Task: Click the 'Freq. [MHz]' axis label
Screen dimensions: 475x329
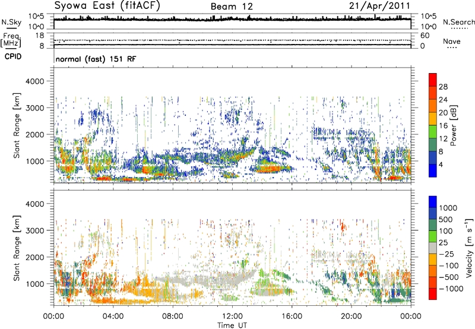Action: [11, 40]
